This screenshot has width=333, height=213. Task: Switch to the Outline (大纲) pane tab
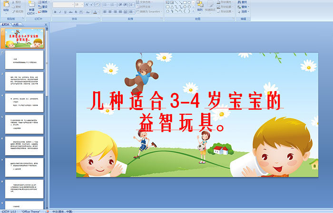pyautogui.click(x=16, y=25)
